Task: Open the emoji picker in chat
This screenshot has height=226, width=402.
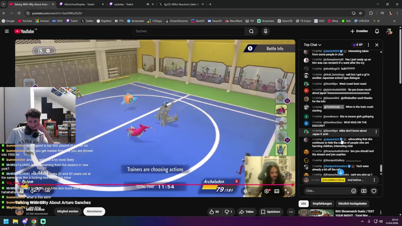Action: [354, 191]
